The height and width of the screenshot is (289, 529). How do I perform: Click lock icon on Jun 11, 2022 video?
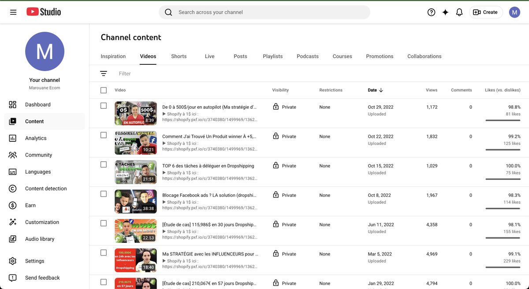[276, 224]
